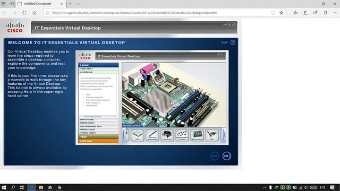
Task: Refresh the page with the reload icon
Action: click(24, 13)
